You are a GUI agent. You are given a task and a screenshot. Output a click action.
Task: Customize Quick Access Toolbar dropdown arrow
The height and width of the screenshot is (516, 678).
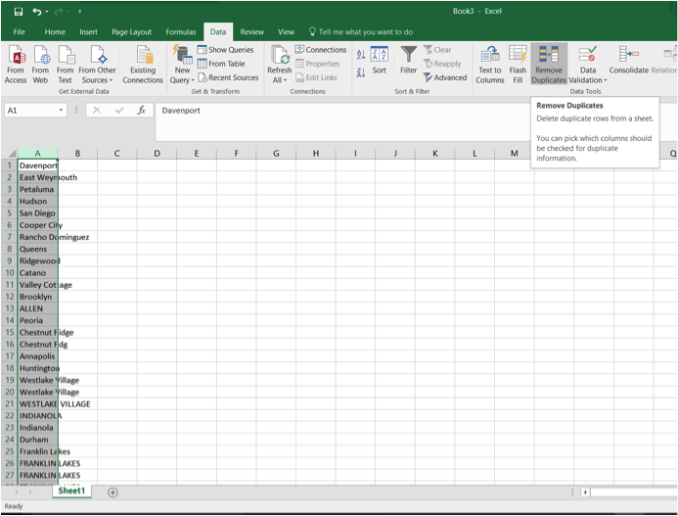80,12
